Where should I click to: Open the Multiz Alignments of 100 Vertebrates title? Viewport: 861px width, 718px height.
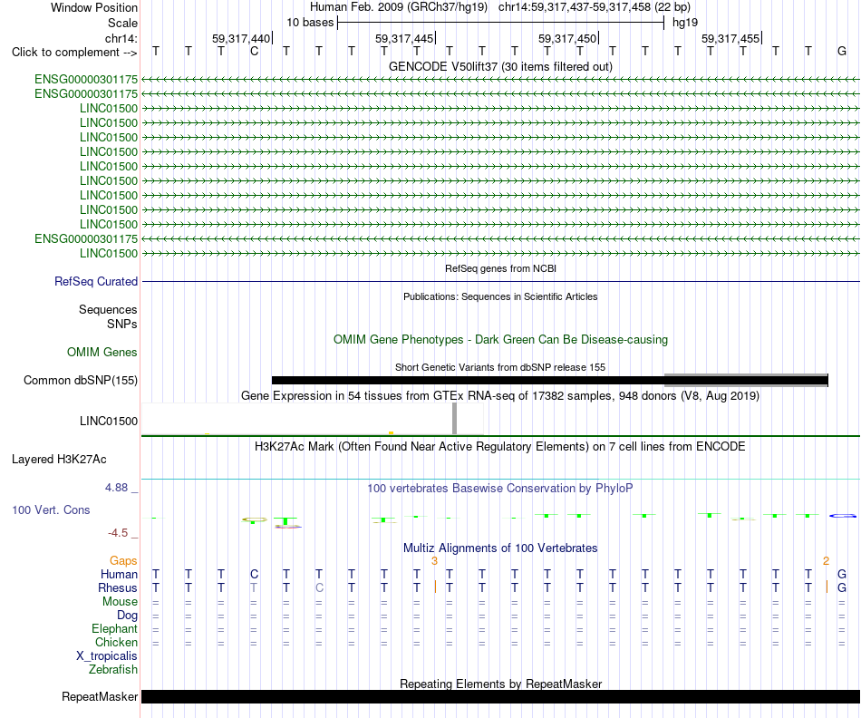pyautogui.click(x=500, y=548)
